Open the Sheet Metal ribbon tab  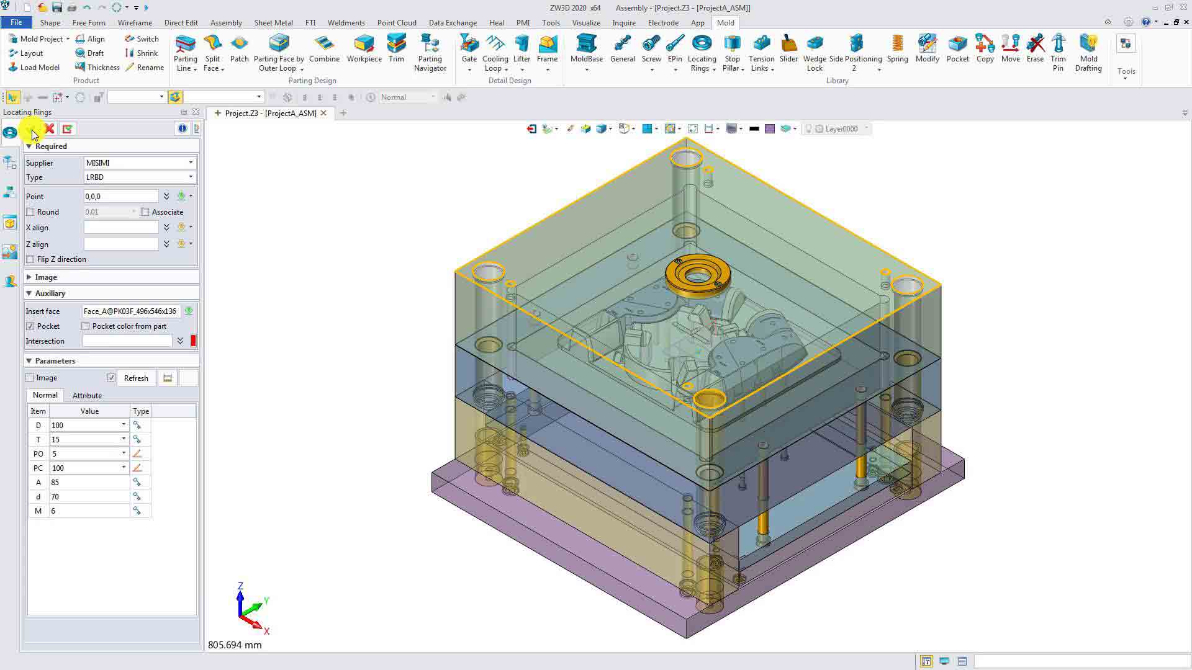point(273,23)
